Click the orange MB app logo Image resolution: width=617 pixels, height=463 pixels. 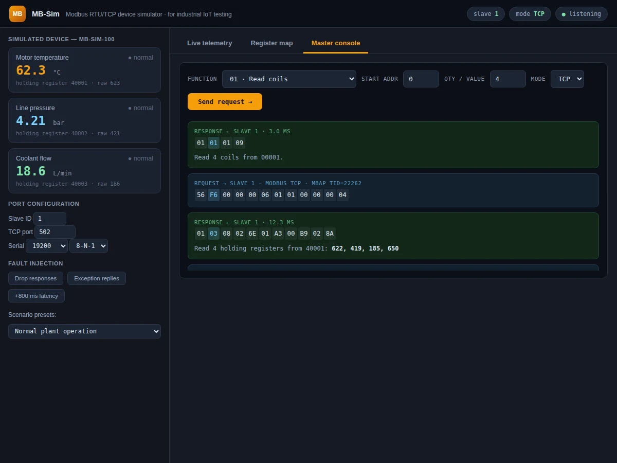(17, 14)
